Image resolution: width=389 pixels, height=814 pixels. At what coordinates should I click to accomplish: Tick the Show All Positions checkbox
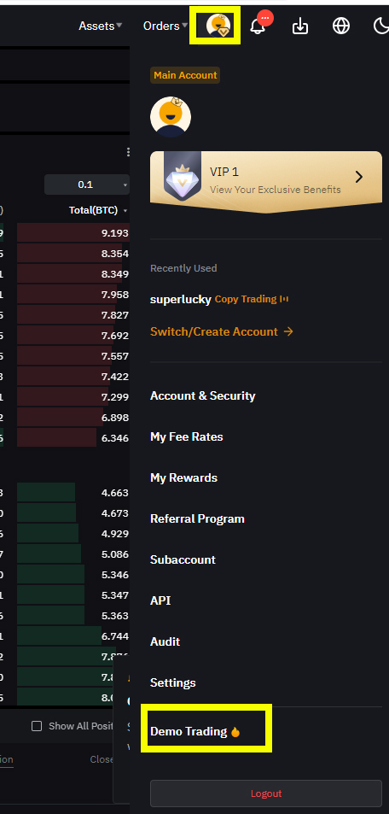37,726
